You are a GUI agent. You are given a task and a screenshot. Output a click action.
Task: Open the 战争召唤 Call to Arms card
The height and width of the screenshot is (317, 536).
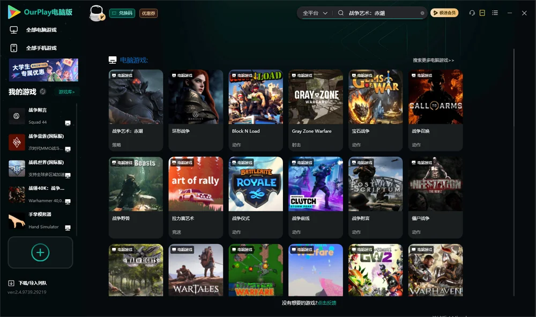[x=435, y=110]
